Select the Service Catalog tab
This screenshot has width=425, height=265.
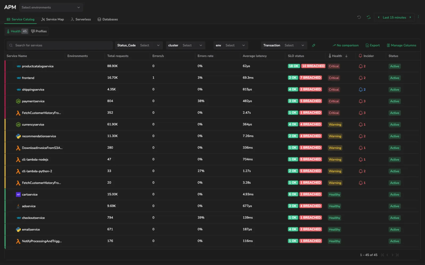tap(21, 19)
